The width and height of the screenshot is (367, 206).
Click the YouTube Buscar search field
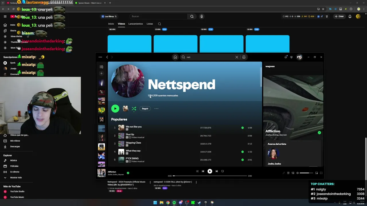(x=159, y=16)
